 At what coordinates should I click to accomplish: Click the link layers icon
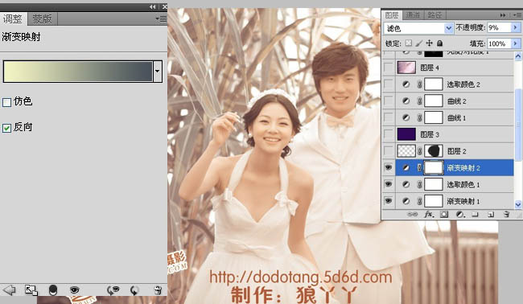pyautogui.click(x=413, y=215)
